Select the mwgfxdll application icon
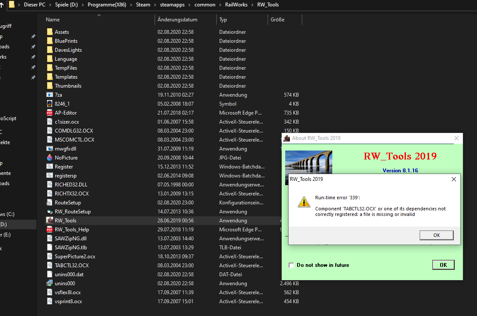Viewport: 477px width, 316px height. click(x=50, y=148)
